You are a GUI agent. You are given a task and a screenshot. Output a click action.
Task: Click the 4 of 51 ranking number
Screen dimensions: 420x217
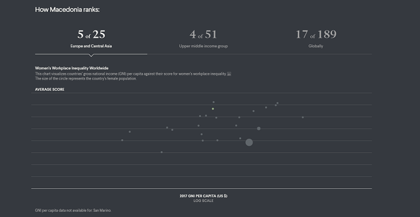(x=203, y=34)
